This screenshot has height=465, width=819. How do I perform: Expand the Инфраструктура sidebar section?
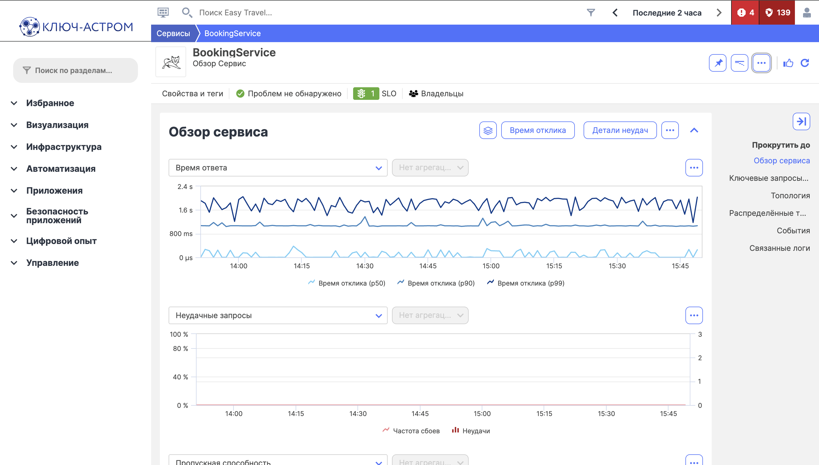coord(64,147)
